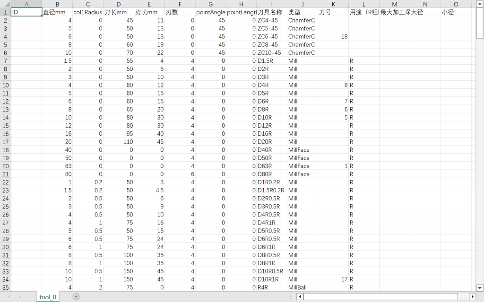Click the horizontal scrollbar right arrow

pos(472,296)
